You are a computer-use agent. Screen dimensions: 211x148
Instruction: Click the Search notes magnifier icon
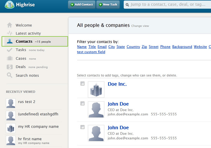click(x=10, y=75)
